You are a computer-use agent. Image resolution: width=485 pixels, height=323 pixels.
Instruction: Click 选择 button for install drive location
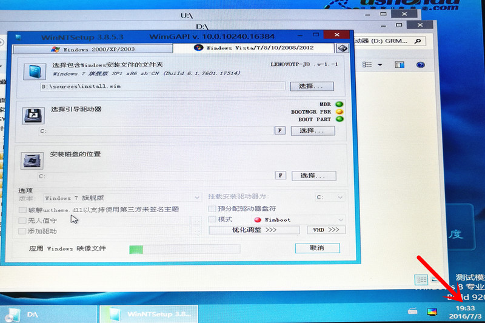313,176
